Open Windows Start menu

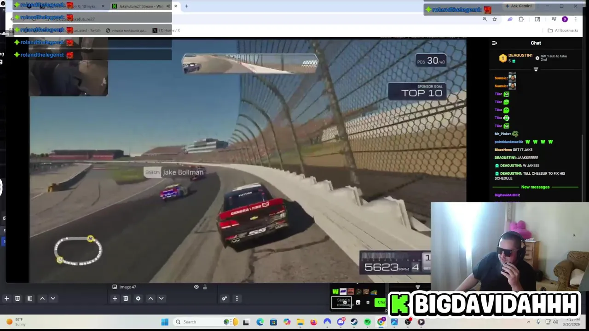coord(165,322)
